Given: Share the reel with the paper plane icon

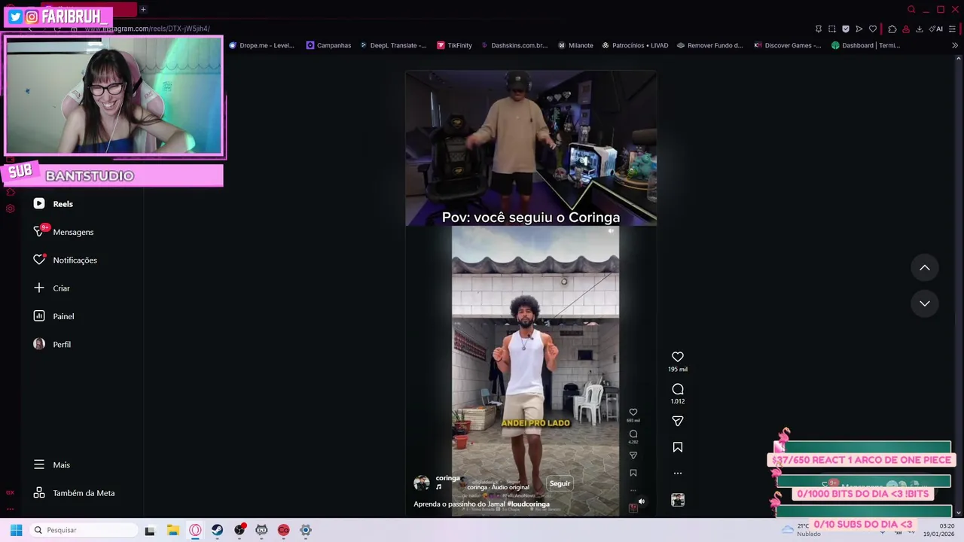Looking at the screenshot, I should pos(678,422).
